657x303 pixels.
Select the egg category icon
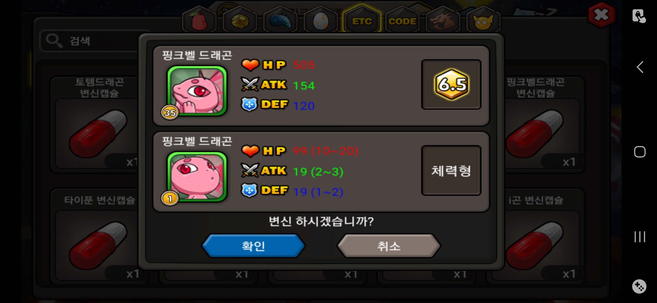point(321,20)
